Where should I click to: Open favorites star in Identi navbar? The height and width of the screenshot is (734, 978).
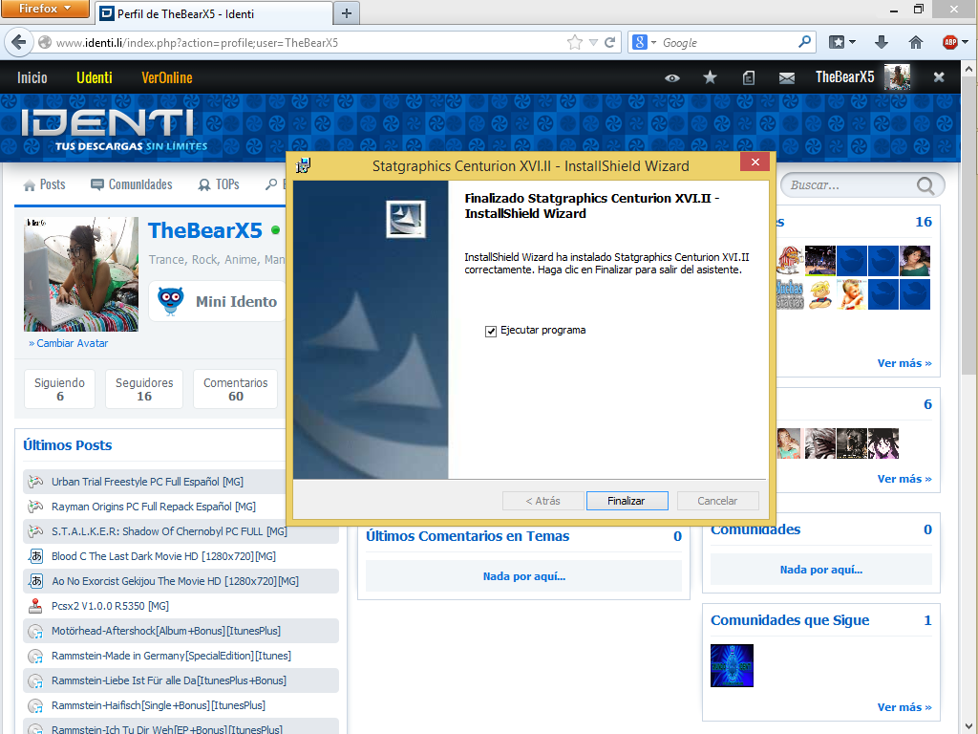710,77
